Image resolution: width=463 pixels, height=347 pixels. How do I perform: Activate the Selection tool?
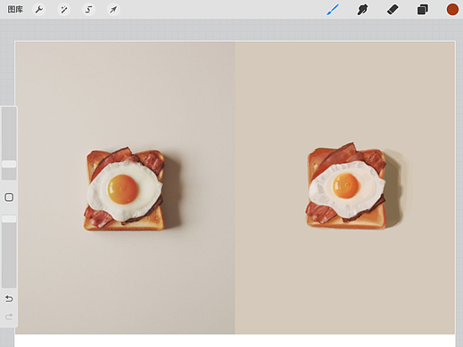point(88,10)
